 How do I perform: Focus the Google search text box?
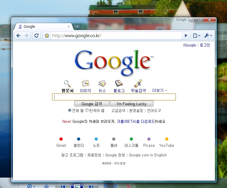(x=114, y=97)
